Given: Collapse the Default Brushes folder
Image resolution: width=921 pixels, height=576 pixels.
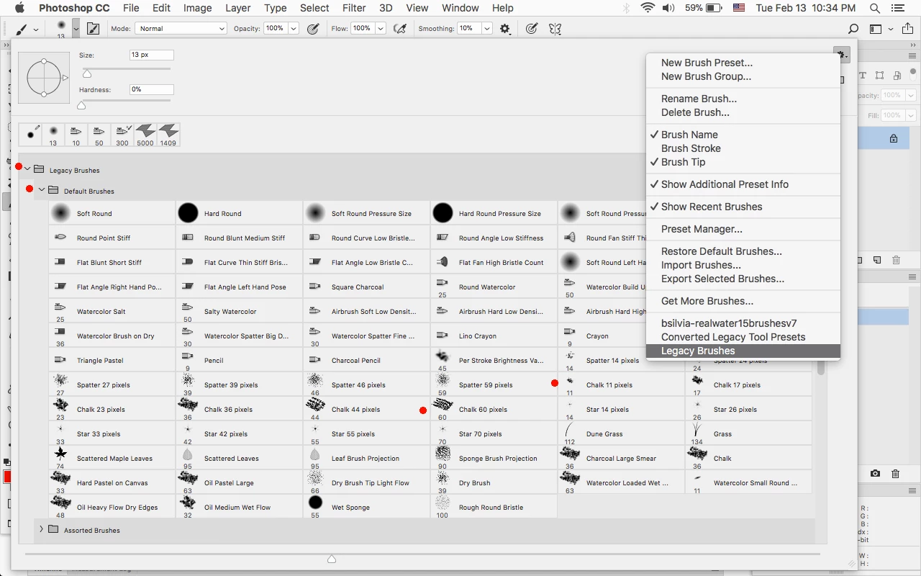Looking at the screenshot, I should (x=42, y=190).
